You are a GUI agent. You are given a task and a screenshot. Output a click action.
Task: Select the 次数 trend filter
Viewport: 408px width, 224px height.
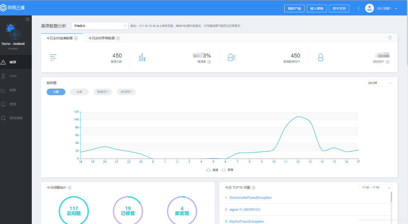pyautogui.click(x=56, y=92)
